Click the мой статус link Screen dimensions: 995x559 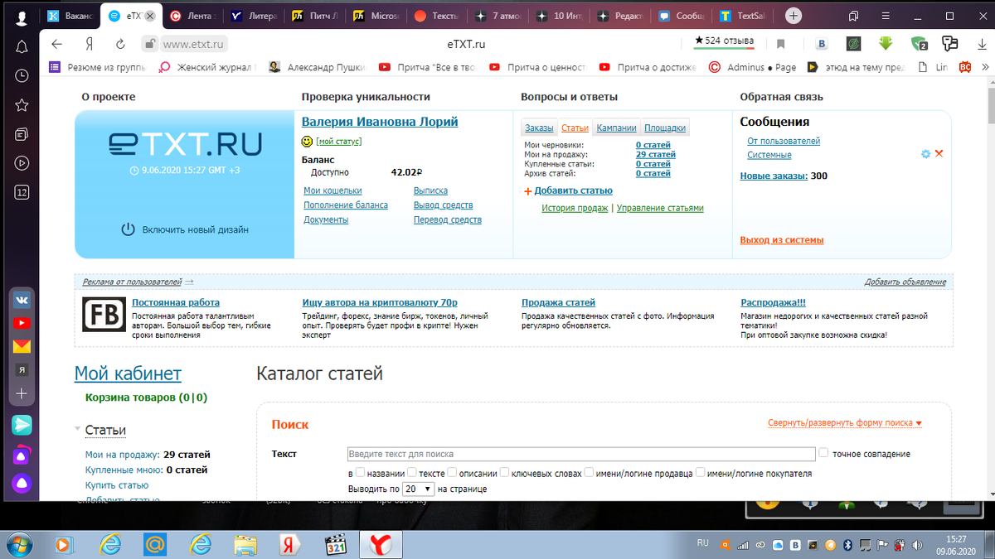click(x=338, y=142)
